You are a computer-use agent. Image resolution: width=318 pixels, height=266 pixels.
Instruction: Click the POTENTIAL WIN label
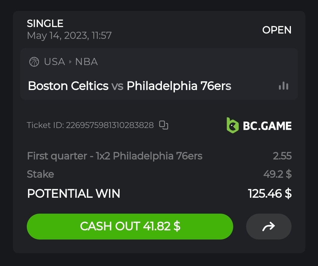pos(74,194)
